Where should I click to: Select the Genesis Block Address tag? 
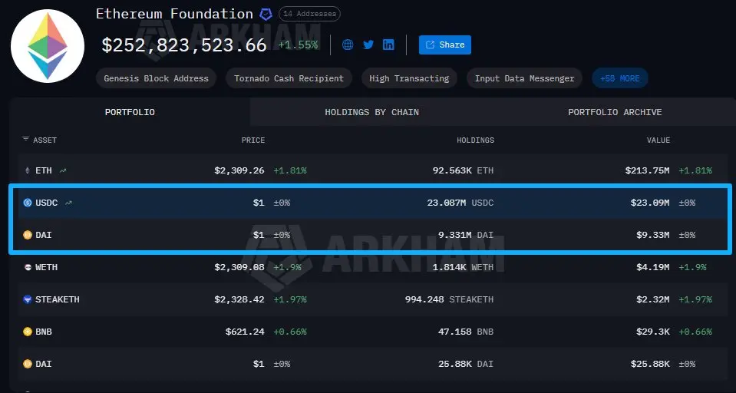[157, 78]
